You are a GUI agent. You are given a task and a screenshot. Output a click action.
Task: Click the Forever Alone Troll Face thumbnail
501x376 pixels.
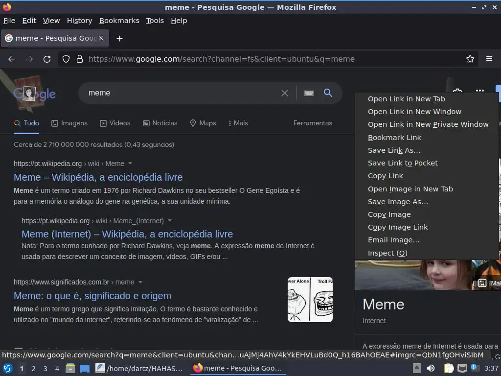coord(310,300)
